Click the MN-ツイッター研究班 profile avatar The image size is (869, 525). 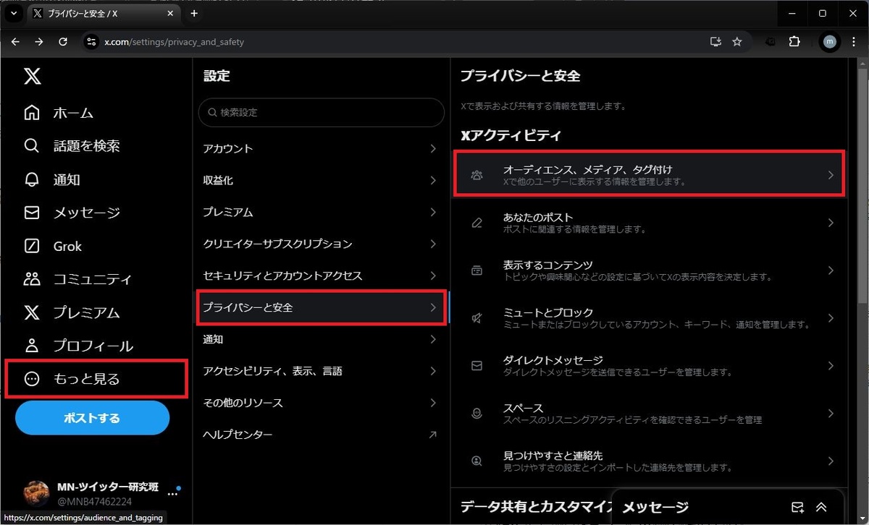36,493
